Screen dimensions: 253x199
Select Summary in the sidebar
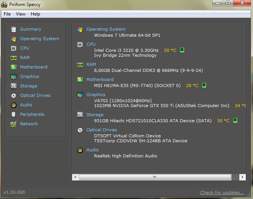(x=31, y=29)
